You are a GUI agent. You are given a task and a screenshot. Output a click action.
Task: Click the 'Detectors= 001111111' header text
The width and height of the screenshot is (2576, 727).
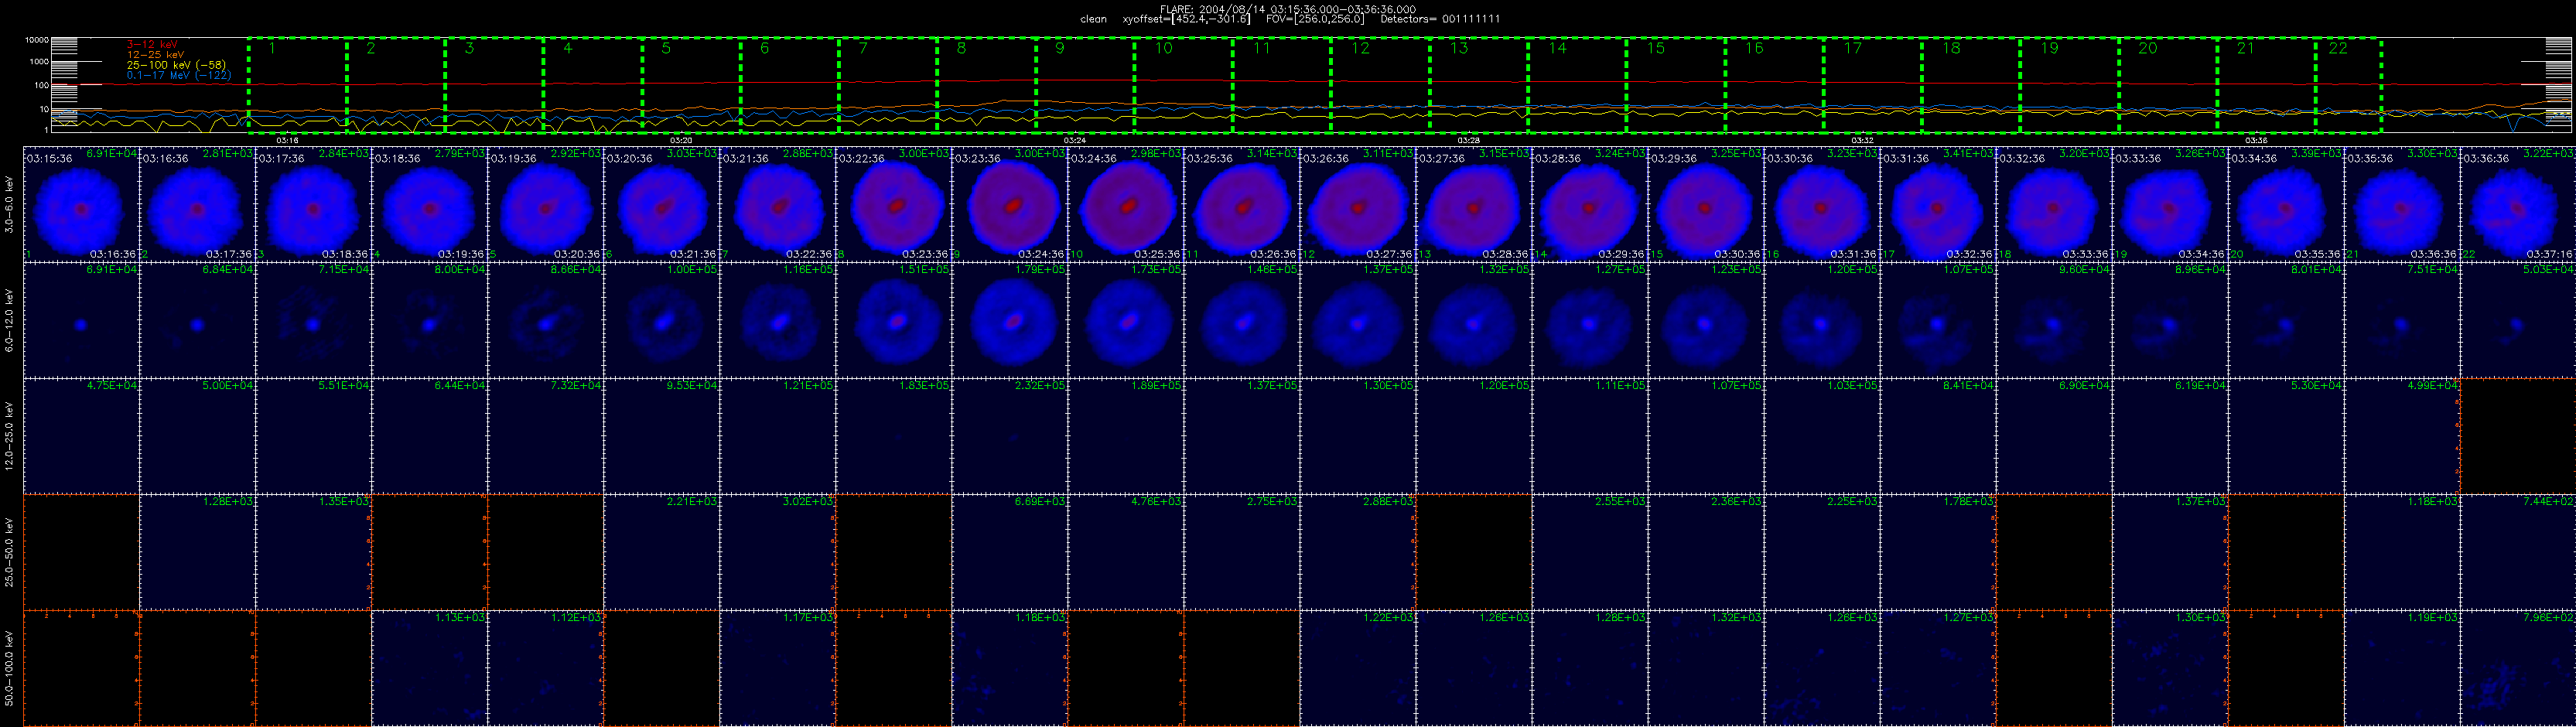1440,19
